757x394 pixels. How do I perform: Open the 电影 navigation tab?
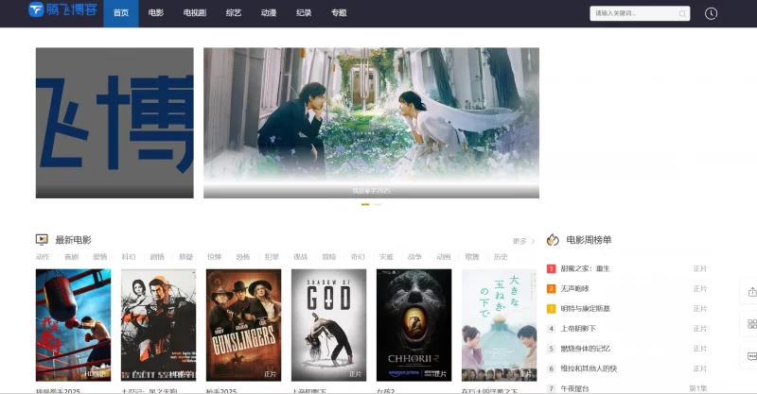tap(156, 13)
